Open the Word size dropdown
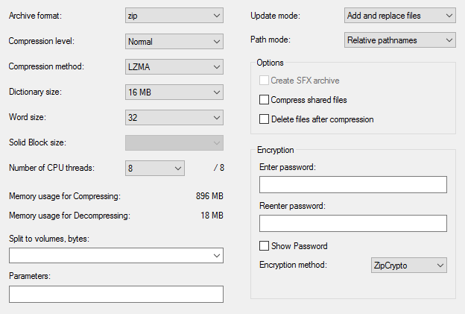This screenshot has height=314, width=465. click(x=174, y=118)
